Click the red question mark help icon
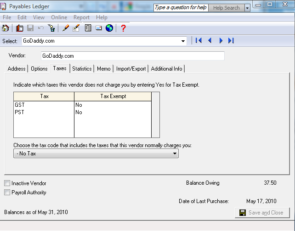Screen dimensions: 295x231 (124, 28)
